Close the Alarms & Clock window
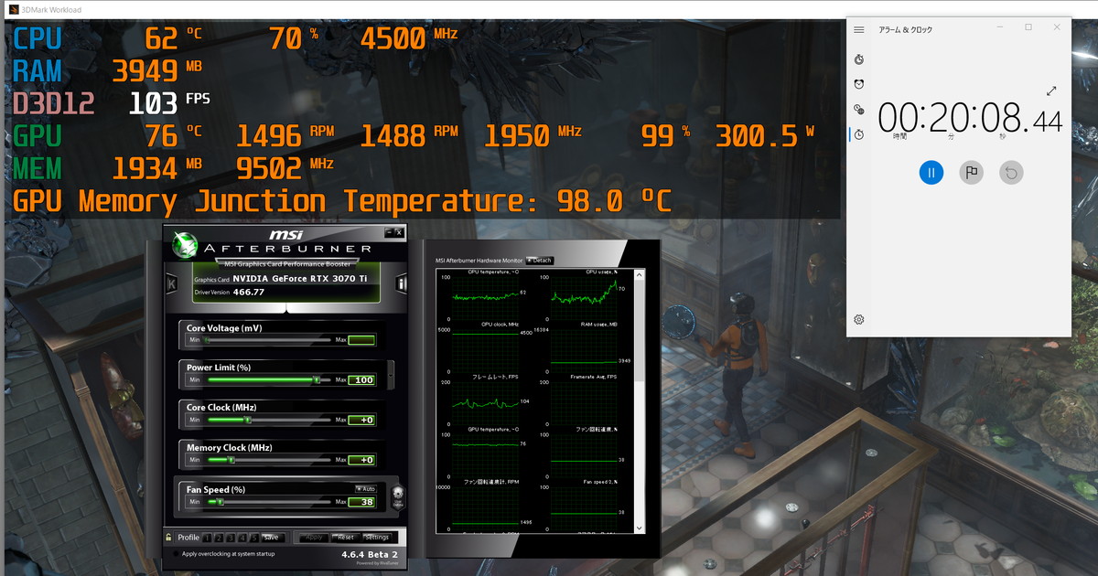1098x576 pixels. [x=1058, y=28]
